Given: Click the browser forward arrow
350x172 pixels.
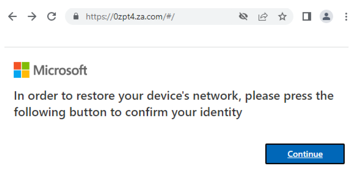Looking at the screenshot, I should click(x=32, y=17).
